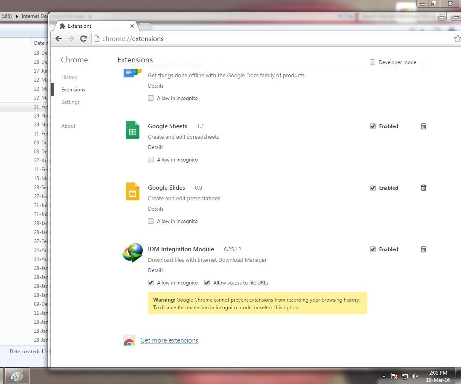461x384 pixels.
Task: Reload the Extensions page
Action: point(83,38)
